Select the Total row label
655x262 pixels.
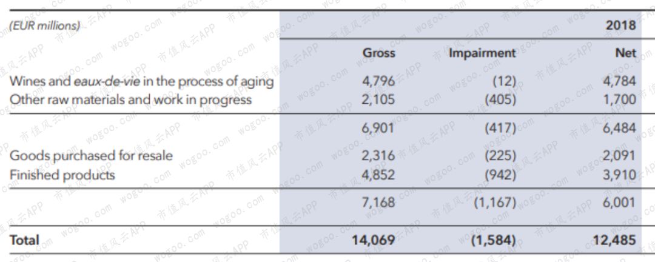24,240
